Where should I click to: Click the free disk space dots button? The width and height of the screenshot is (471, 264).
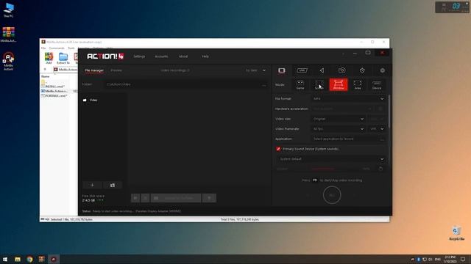[x=100, y=200]
